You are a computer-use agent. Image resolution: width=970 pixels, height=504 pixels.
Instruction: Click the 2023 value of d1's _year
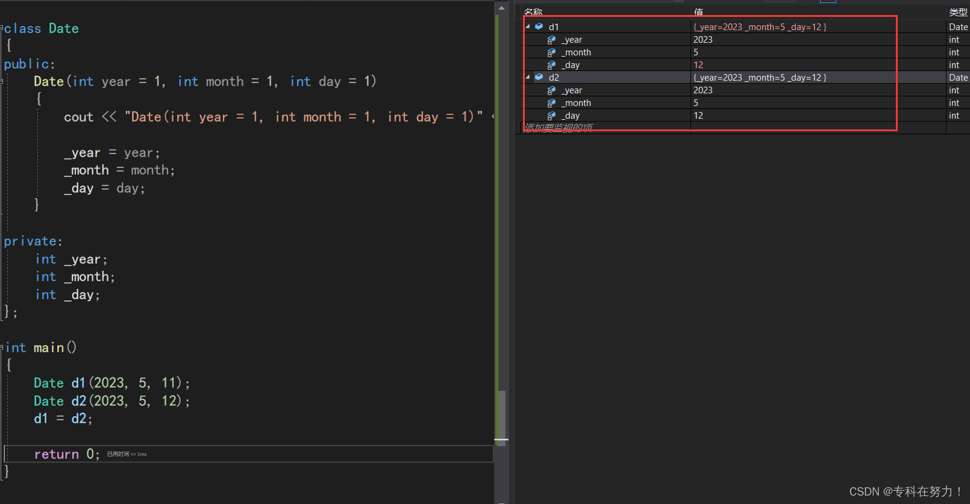(702, 40)
